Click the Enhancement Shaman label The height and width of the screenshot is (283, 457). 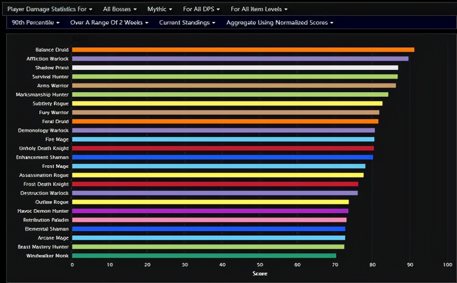click(42, 157)
